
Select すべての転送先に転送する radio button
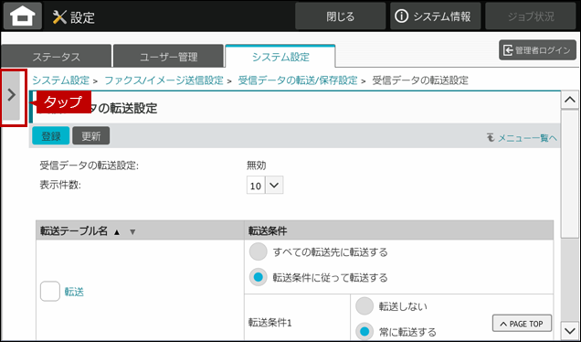click(x=259, y=251)
